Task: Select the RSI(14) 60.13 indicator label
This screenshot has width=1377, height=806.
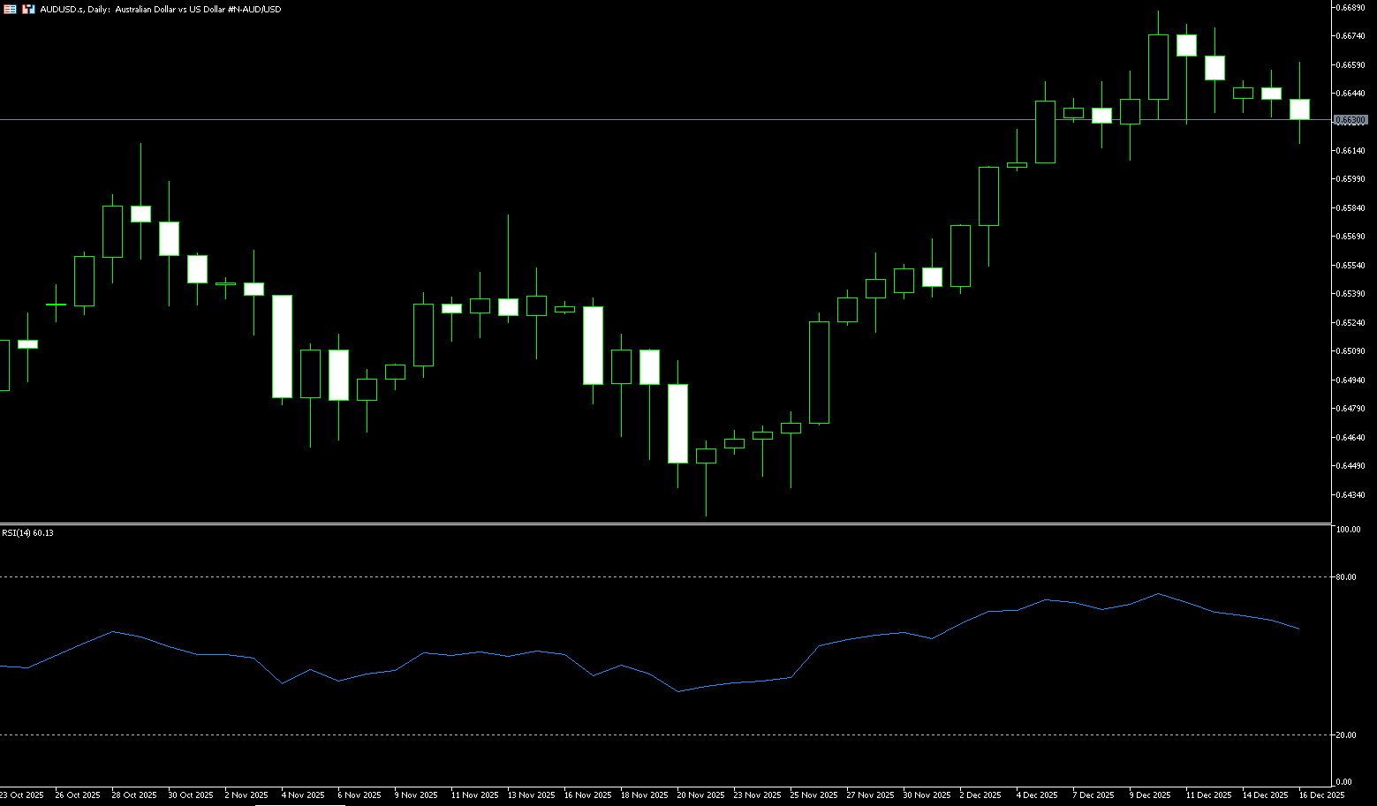Action: (27, 532)
